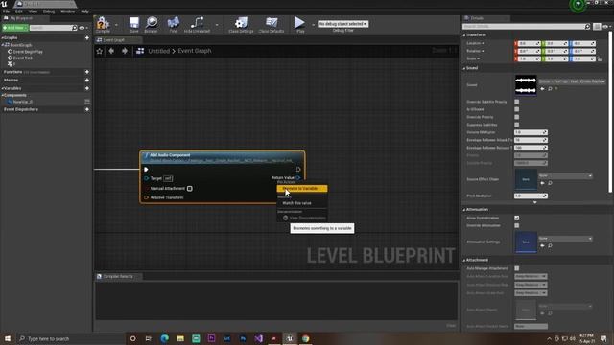Open Class Settings from toolbar
Image resolution: width=614 pixels, height=345 pixels.
pyautogui.click(x=241, y=23)
